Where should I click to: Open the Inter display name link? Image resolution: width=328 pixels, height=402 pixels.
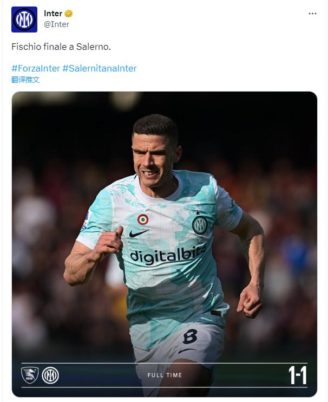click(53, 14)
